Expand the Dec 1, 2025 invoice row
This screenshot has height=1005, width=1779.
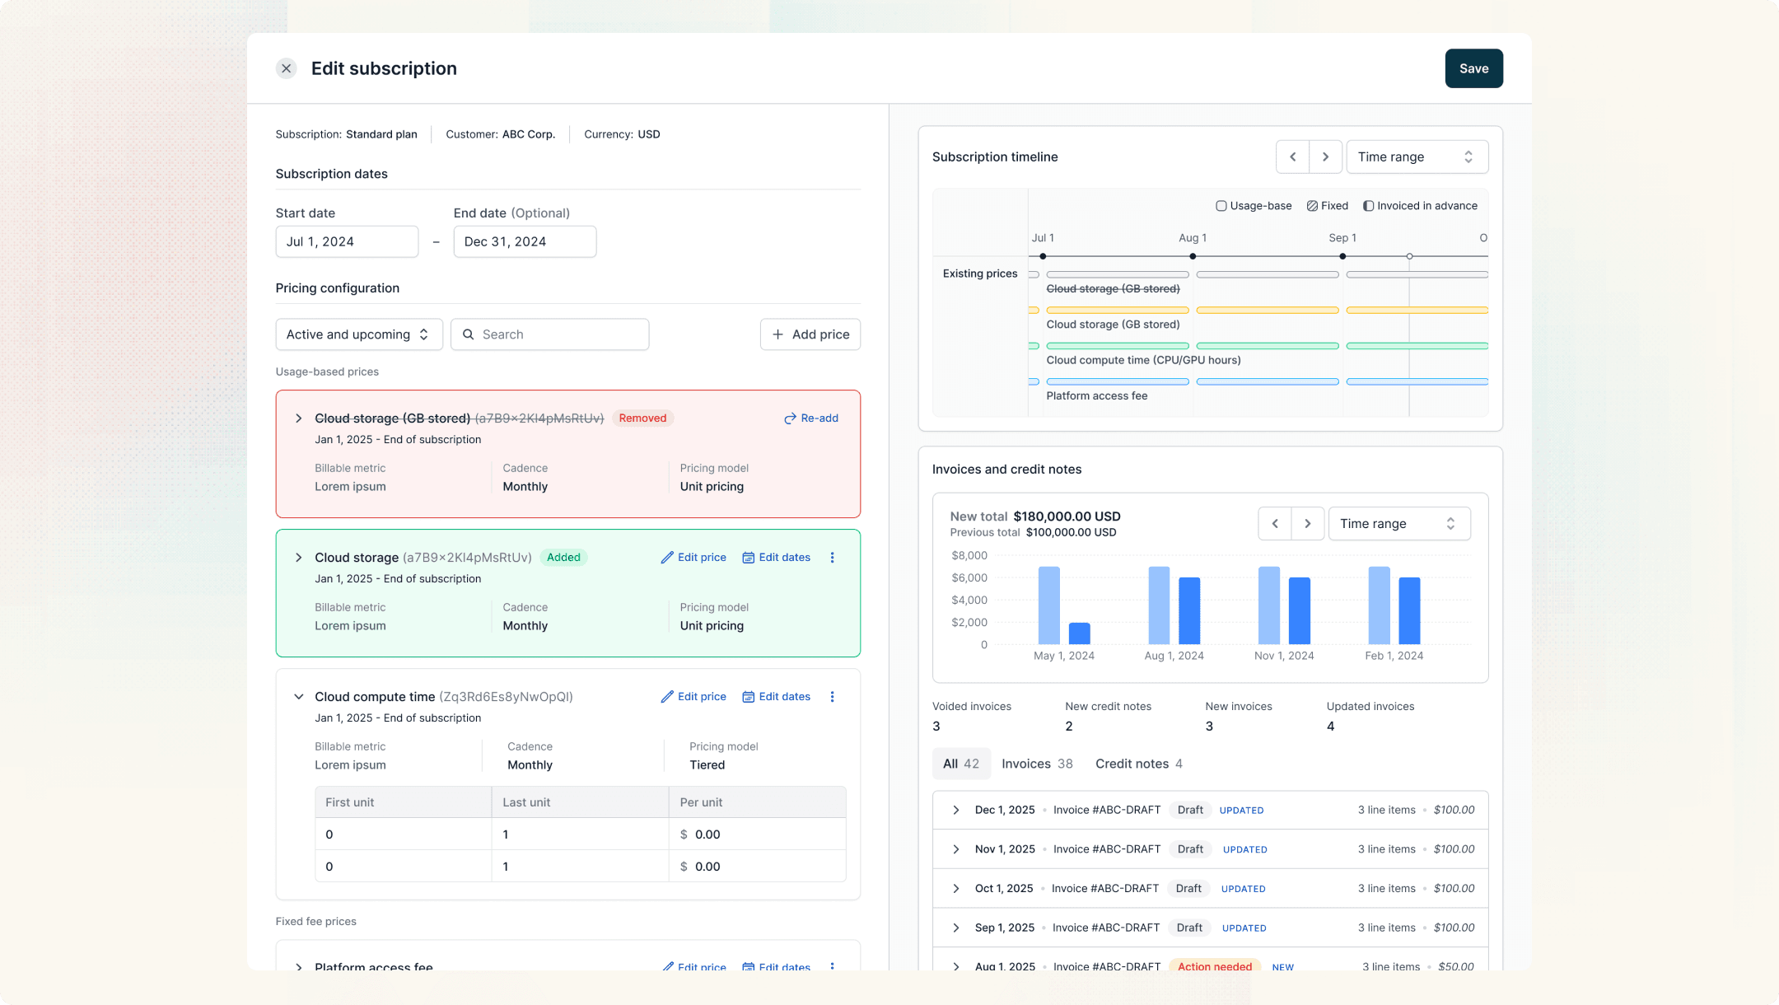pos(955,810)
